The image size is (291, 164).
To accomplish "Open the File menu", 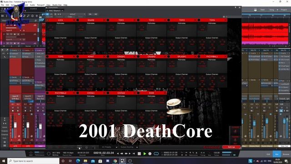I will point(2,5).
